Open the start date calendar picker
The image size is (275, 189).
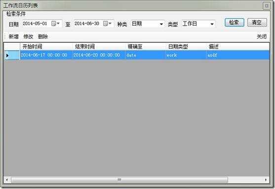pos(56,24)
